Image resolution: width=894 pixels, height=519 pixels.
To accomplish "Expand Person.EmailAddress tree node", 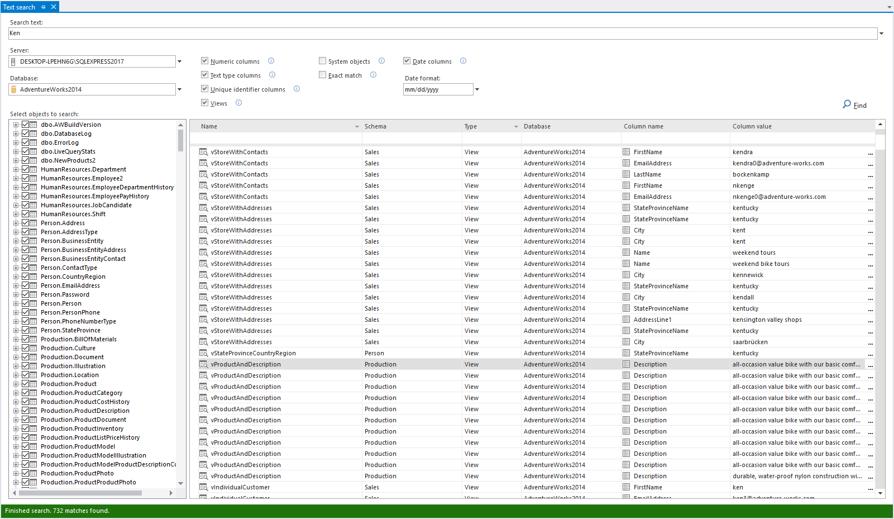I will click(16, 285).
